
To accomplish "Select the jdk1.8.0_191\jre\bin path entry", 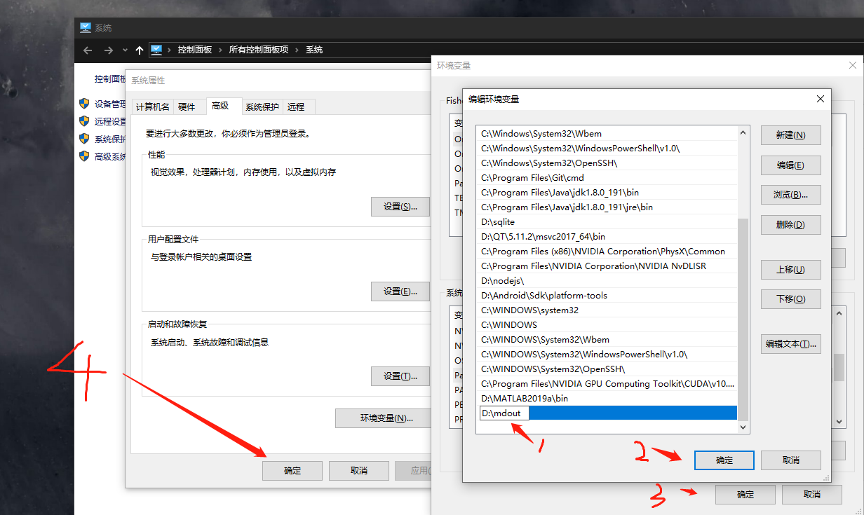I will coord(607,207).
